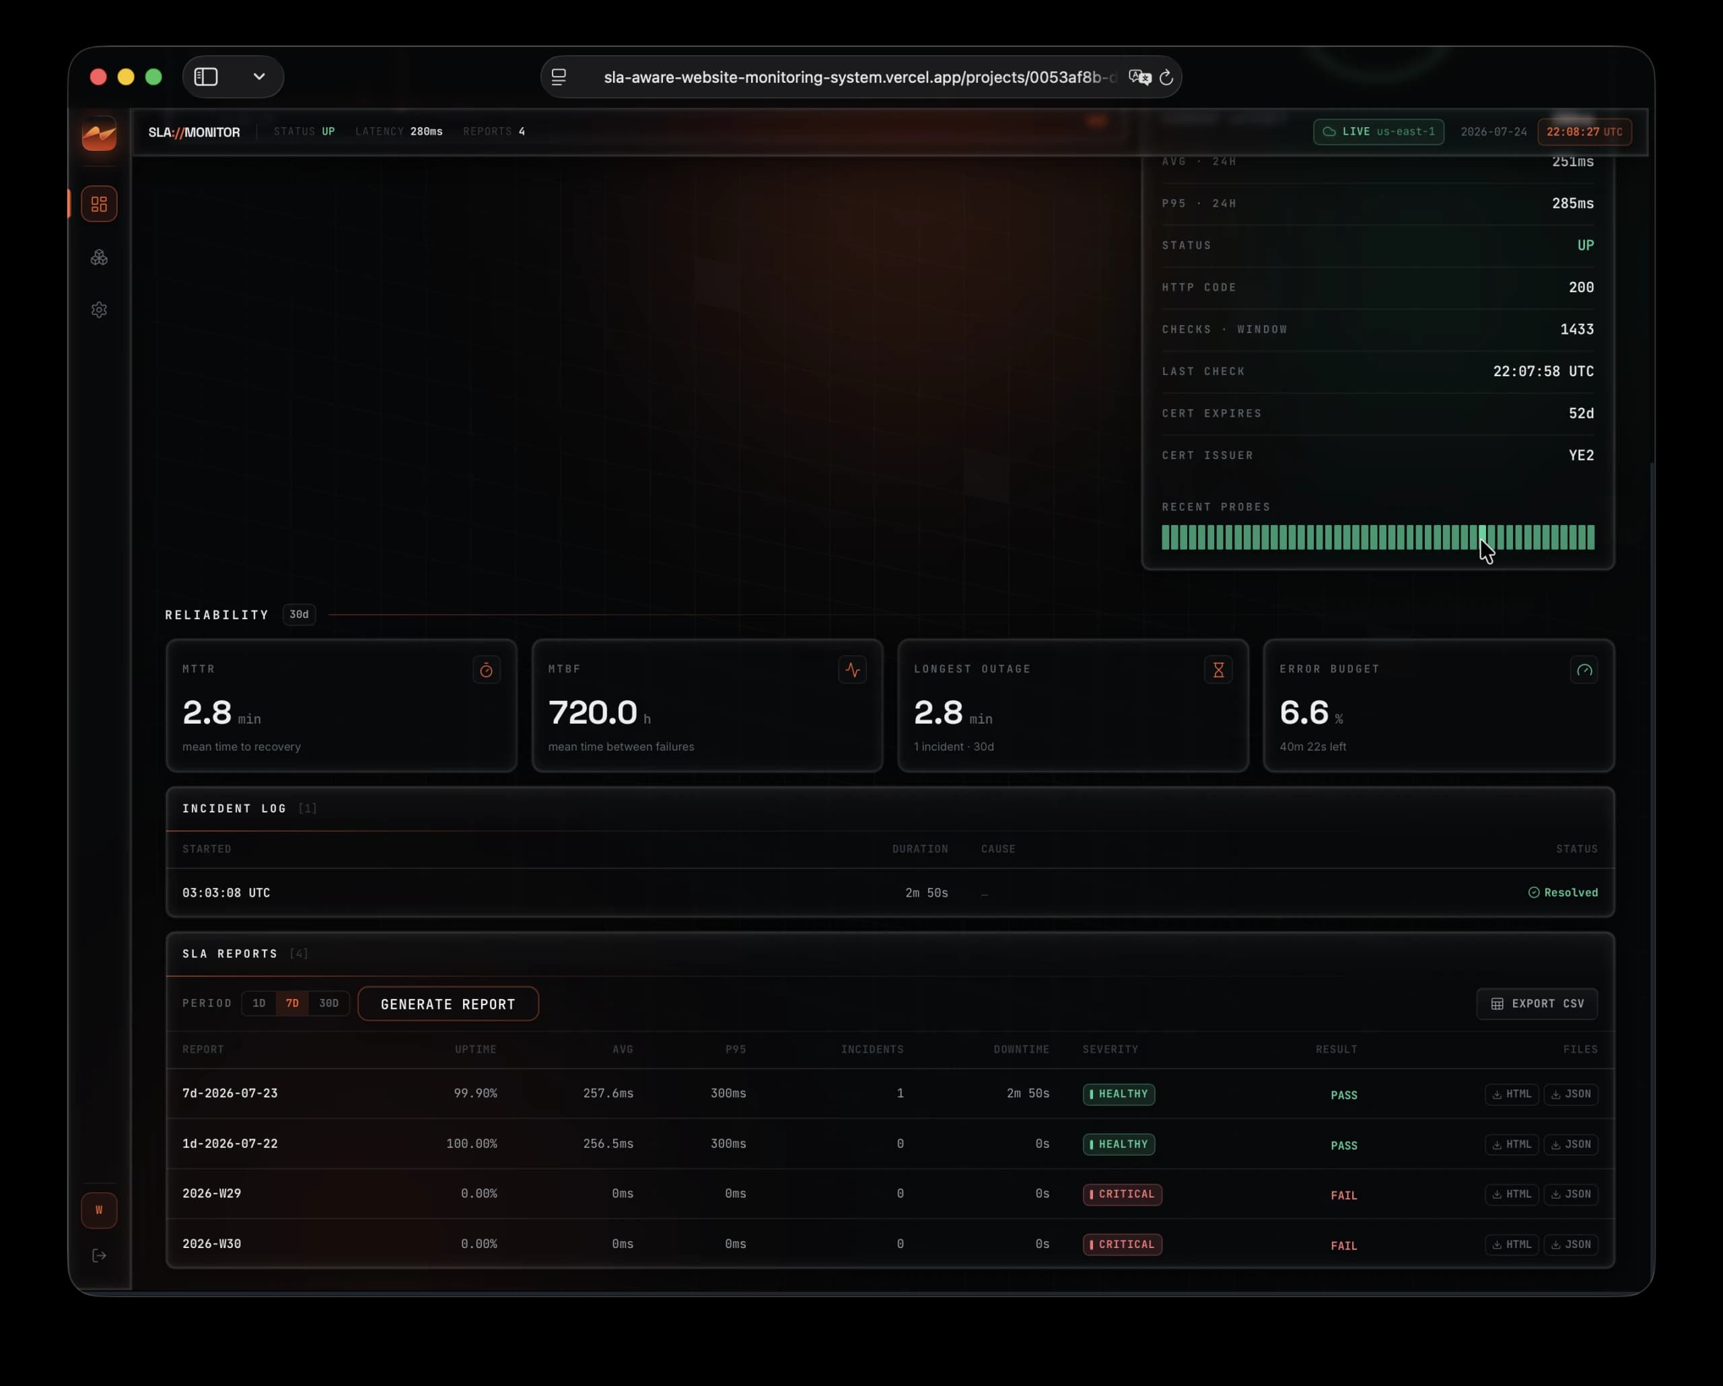This screenshot has width=1723, height=1386.
Task: Download JSON for 2026-W29 report
Action: point(1570,1194)
